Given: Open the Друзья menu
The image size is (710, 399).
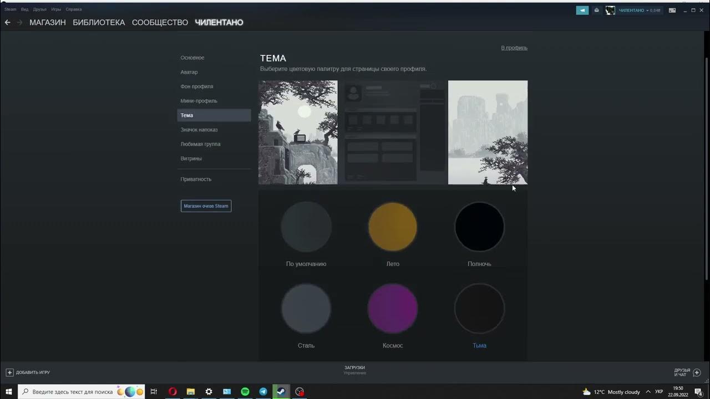Looking at the screenshot, I should [39, 9].
